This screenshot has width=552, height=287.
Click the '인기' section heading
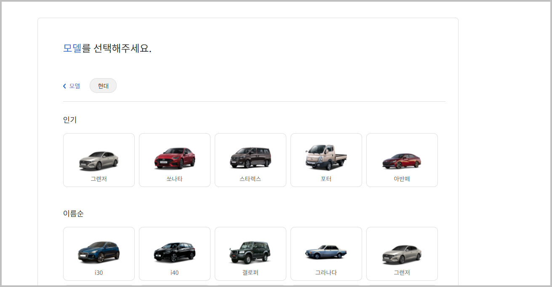coord(70,120)
